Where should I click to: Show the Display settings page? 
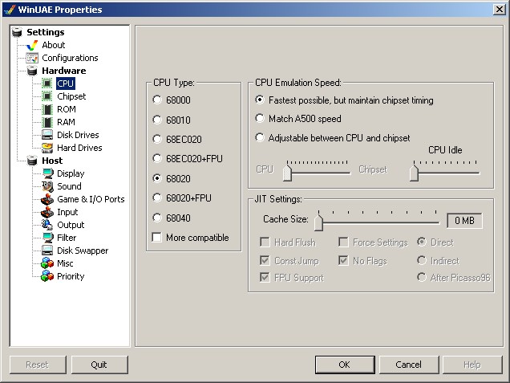click(71, 173)
